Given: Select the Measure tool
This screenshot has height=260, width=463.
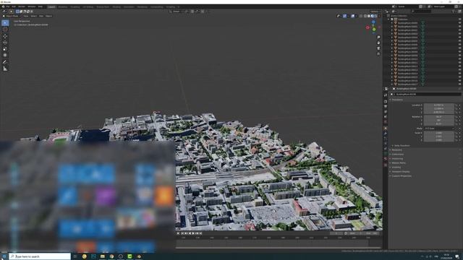Looking at the screenshot, I should pyautogui.click(x=5, y=69).
